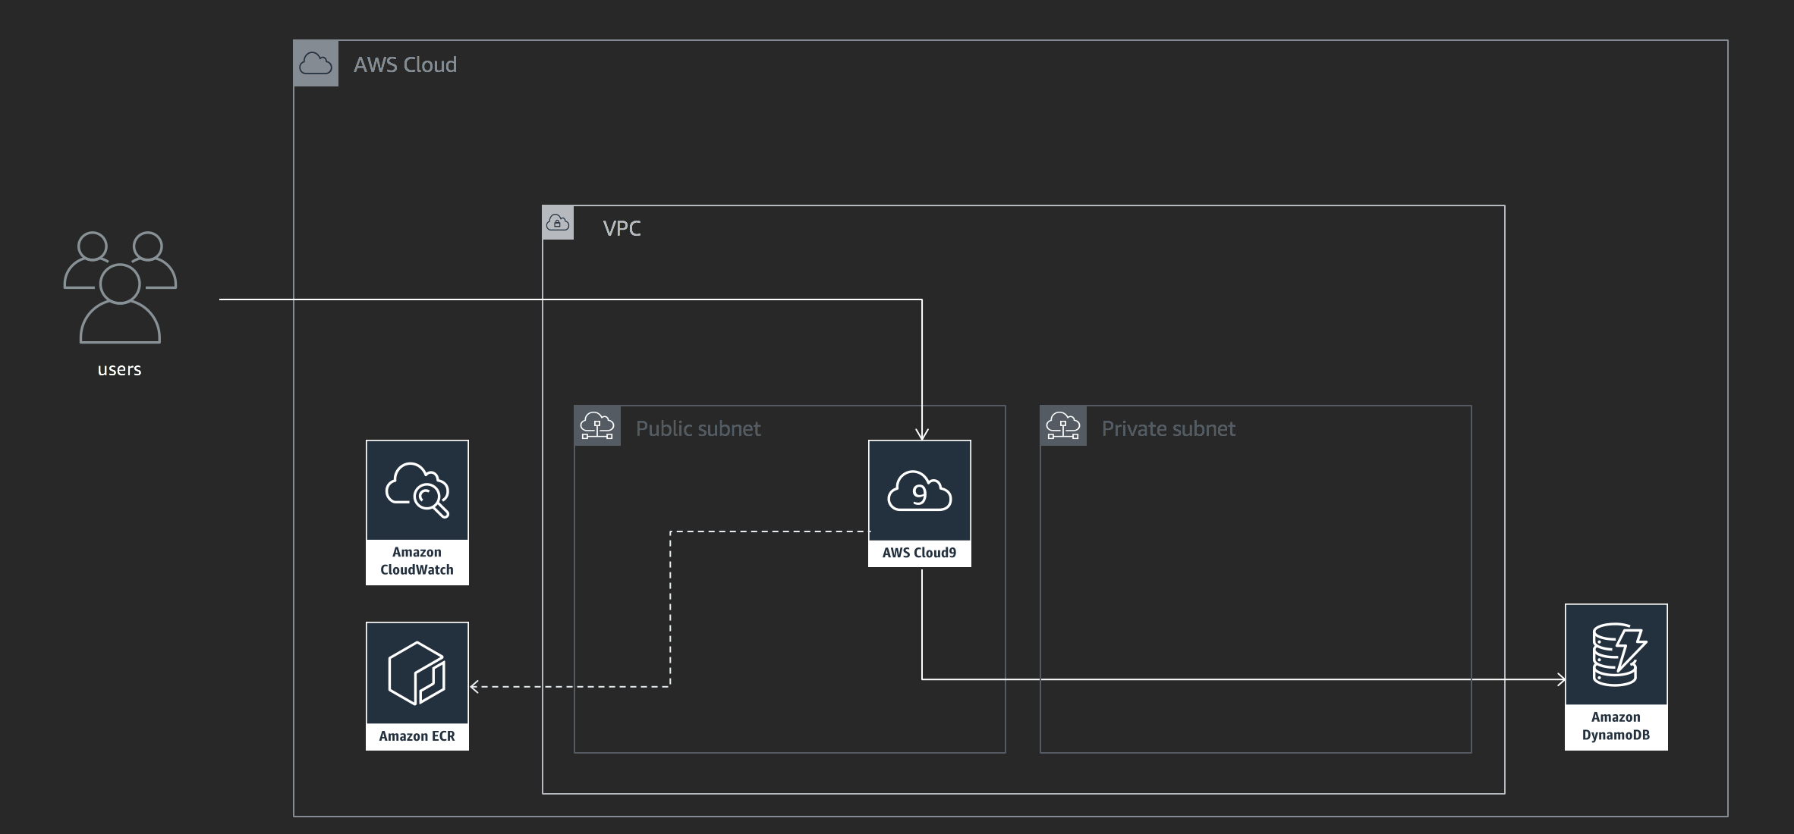Select the "users" caption text
1794x834 pixels.
pyautogui.click(x=119, y=370)
